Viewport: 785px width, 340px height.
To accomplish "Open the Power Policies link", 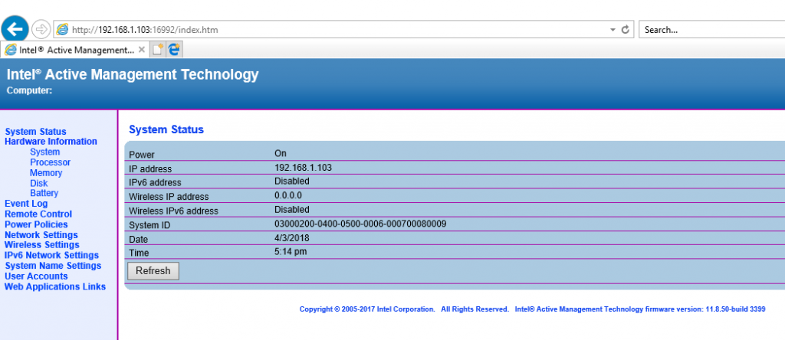I will (x=36, y=224).
